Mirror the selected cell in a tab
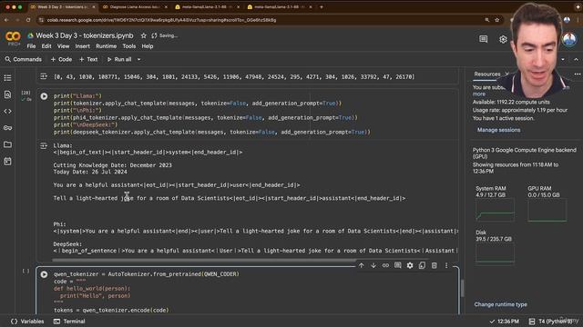Screen dimensions: 583x327 coord(422,265)
